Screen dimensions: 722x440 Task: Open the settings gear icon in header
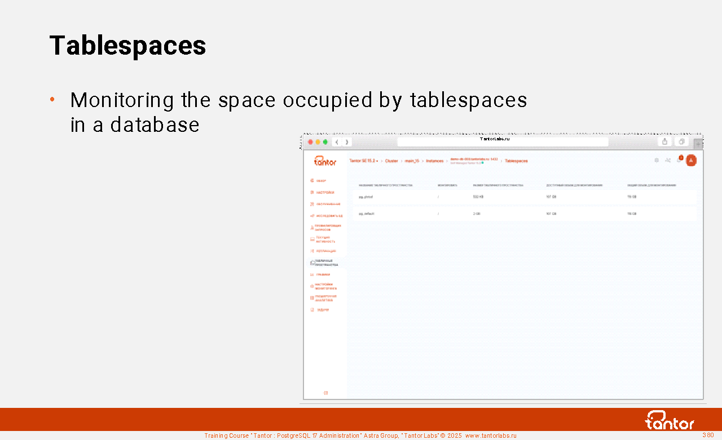click(x=657, y=161)
